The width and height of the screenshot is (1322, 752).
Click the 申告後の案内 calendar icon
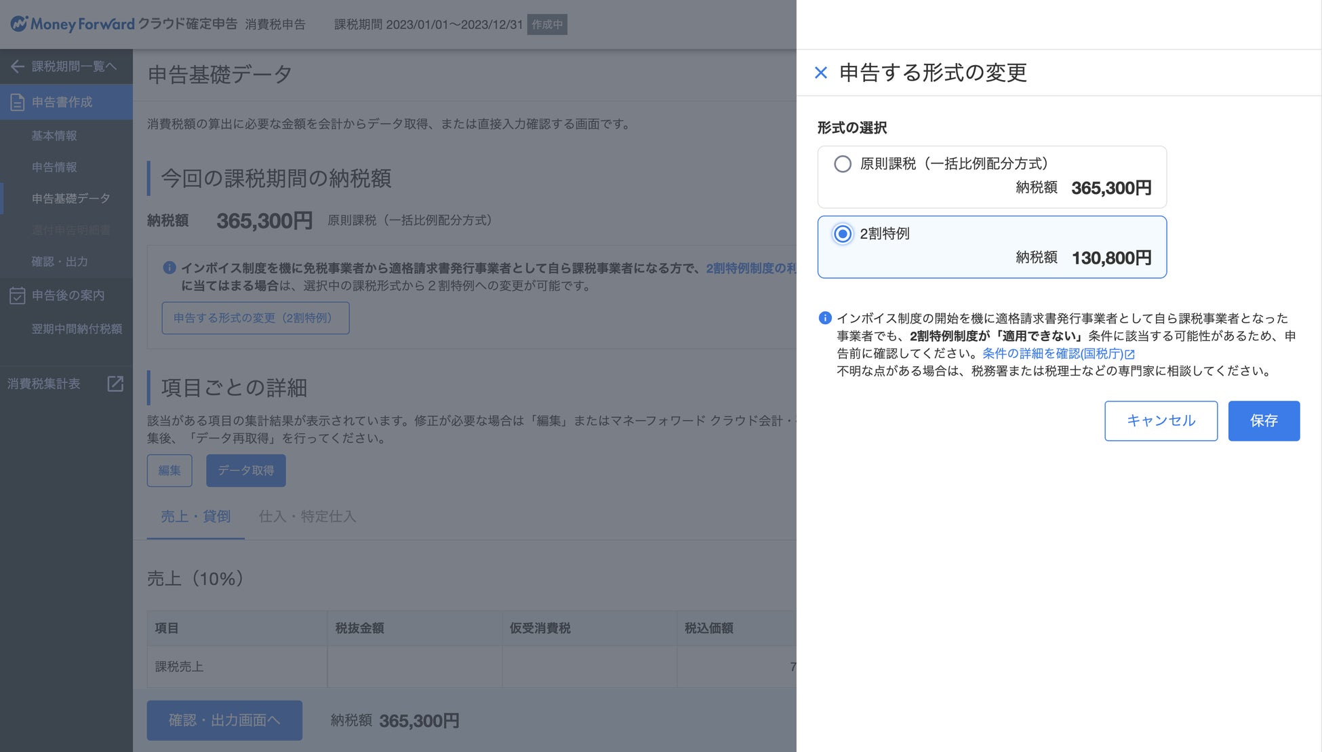[x=17, y=296]
